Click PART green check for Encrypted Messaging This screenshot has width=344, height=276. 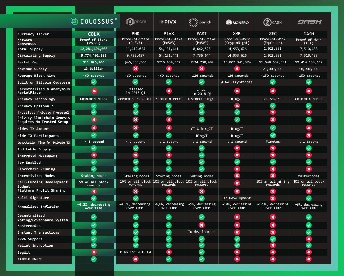click(x=202, y=155)
